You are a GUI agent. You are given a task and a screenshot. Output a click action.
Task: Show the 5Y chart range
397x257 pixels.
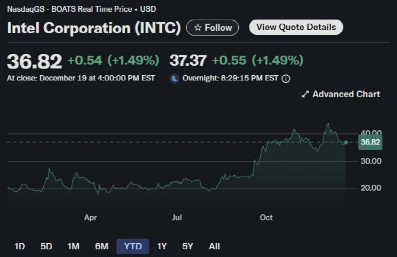[x=188, y=246]
